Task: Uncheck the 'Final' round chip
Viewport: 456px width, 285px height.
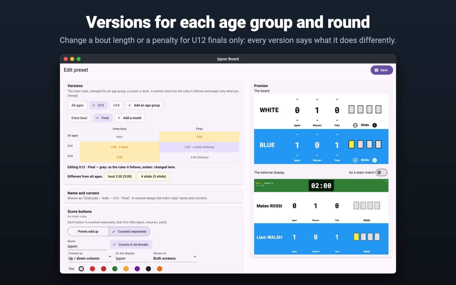Action: click(103, 118)
